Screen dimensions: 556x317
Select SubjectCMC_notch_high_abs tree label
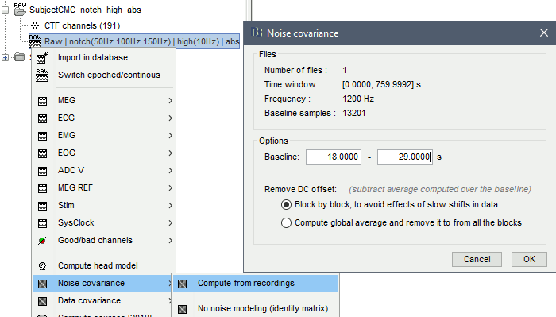pos(85,10)
